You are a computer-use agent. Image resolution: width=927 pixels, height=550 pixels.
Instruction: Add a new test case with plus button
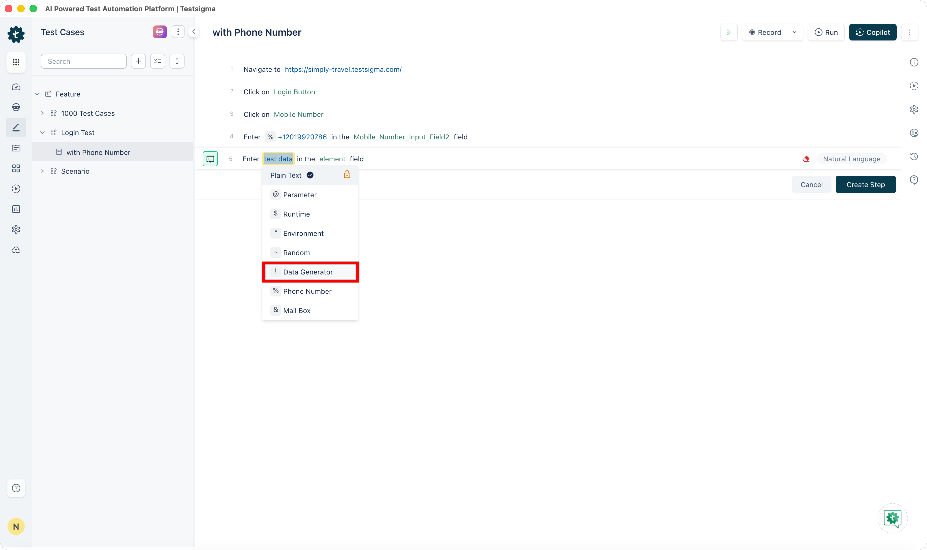click(138, 61)
